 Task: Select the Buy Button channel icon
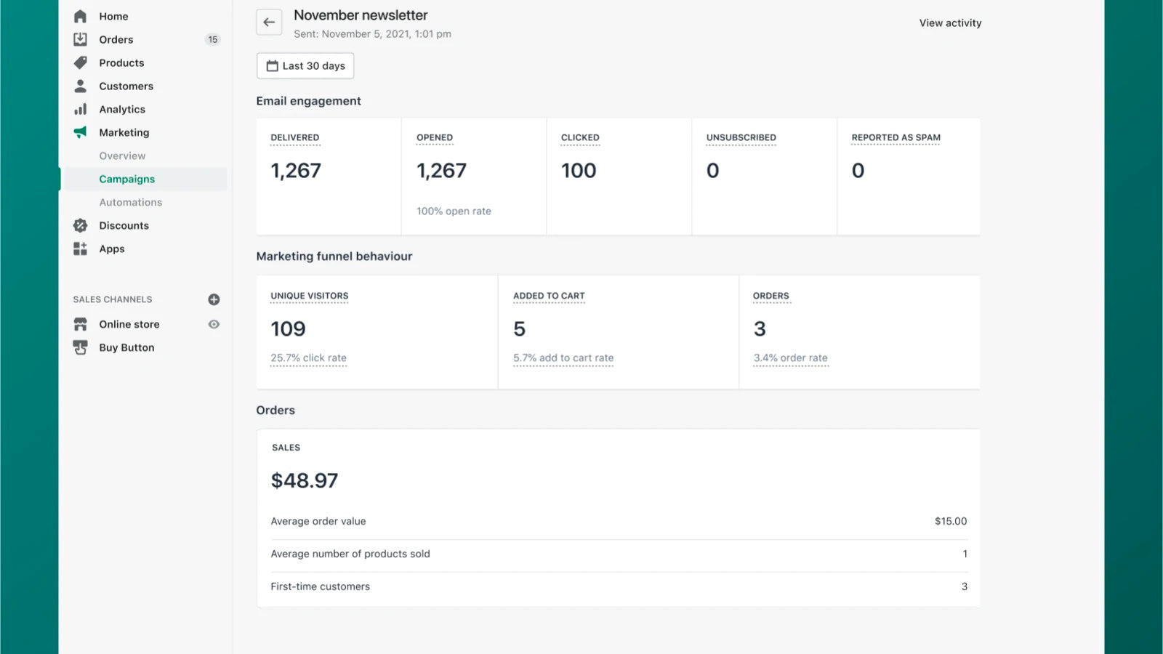[80, 347]
